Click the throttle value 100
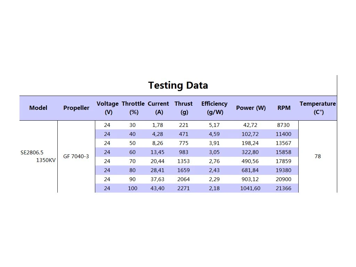 click(132, 188)
